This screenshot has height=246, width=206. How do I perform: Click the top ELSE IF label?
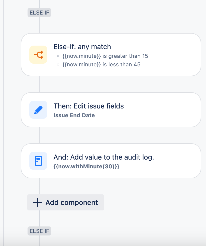tap(39, 13)
